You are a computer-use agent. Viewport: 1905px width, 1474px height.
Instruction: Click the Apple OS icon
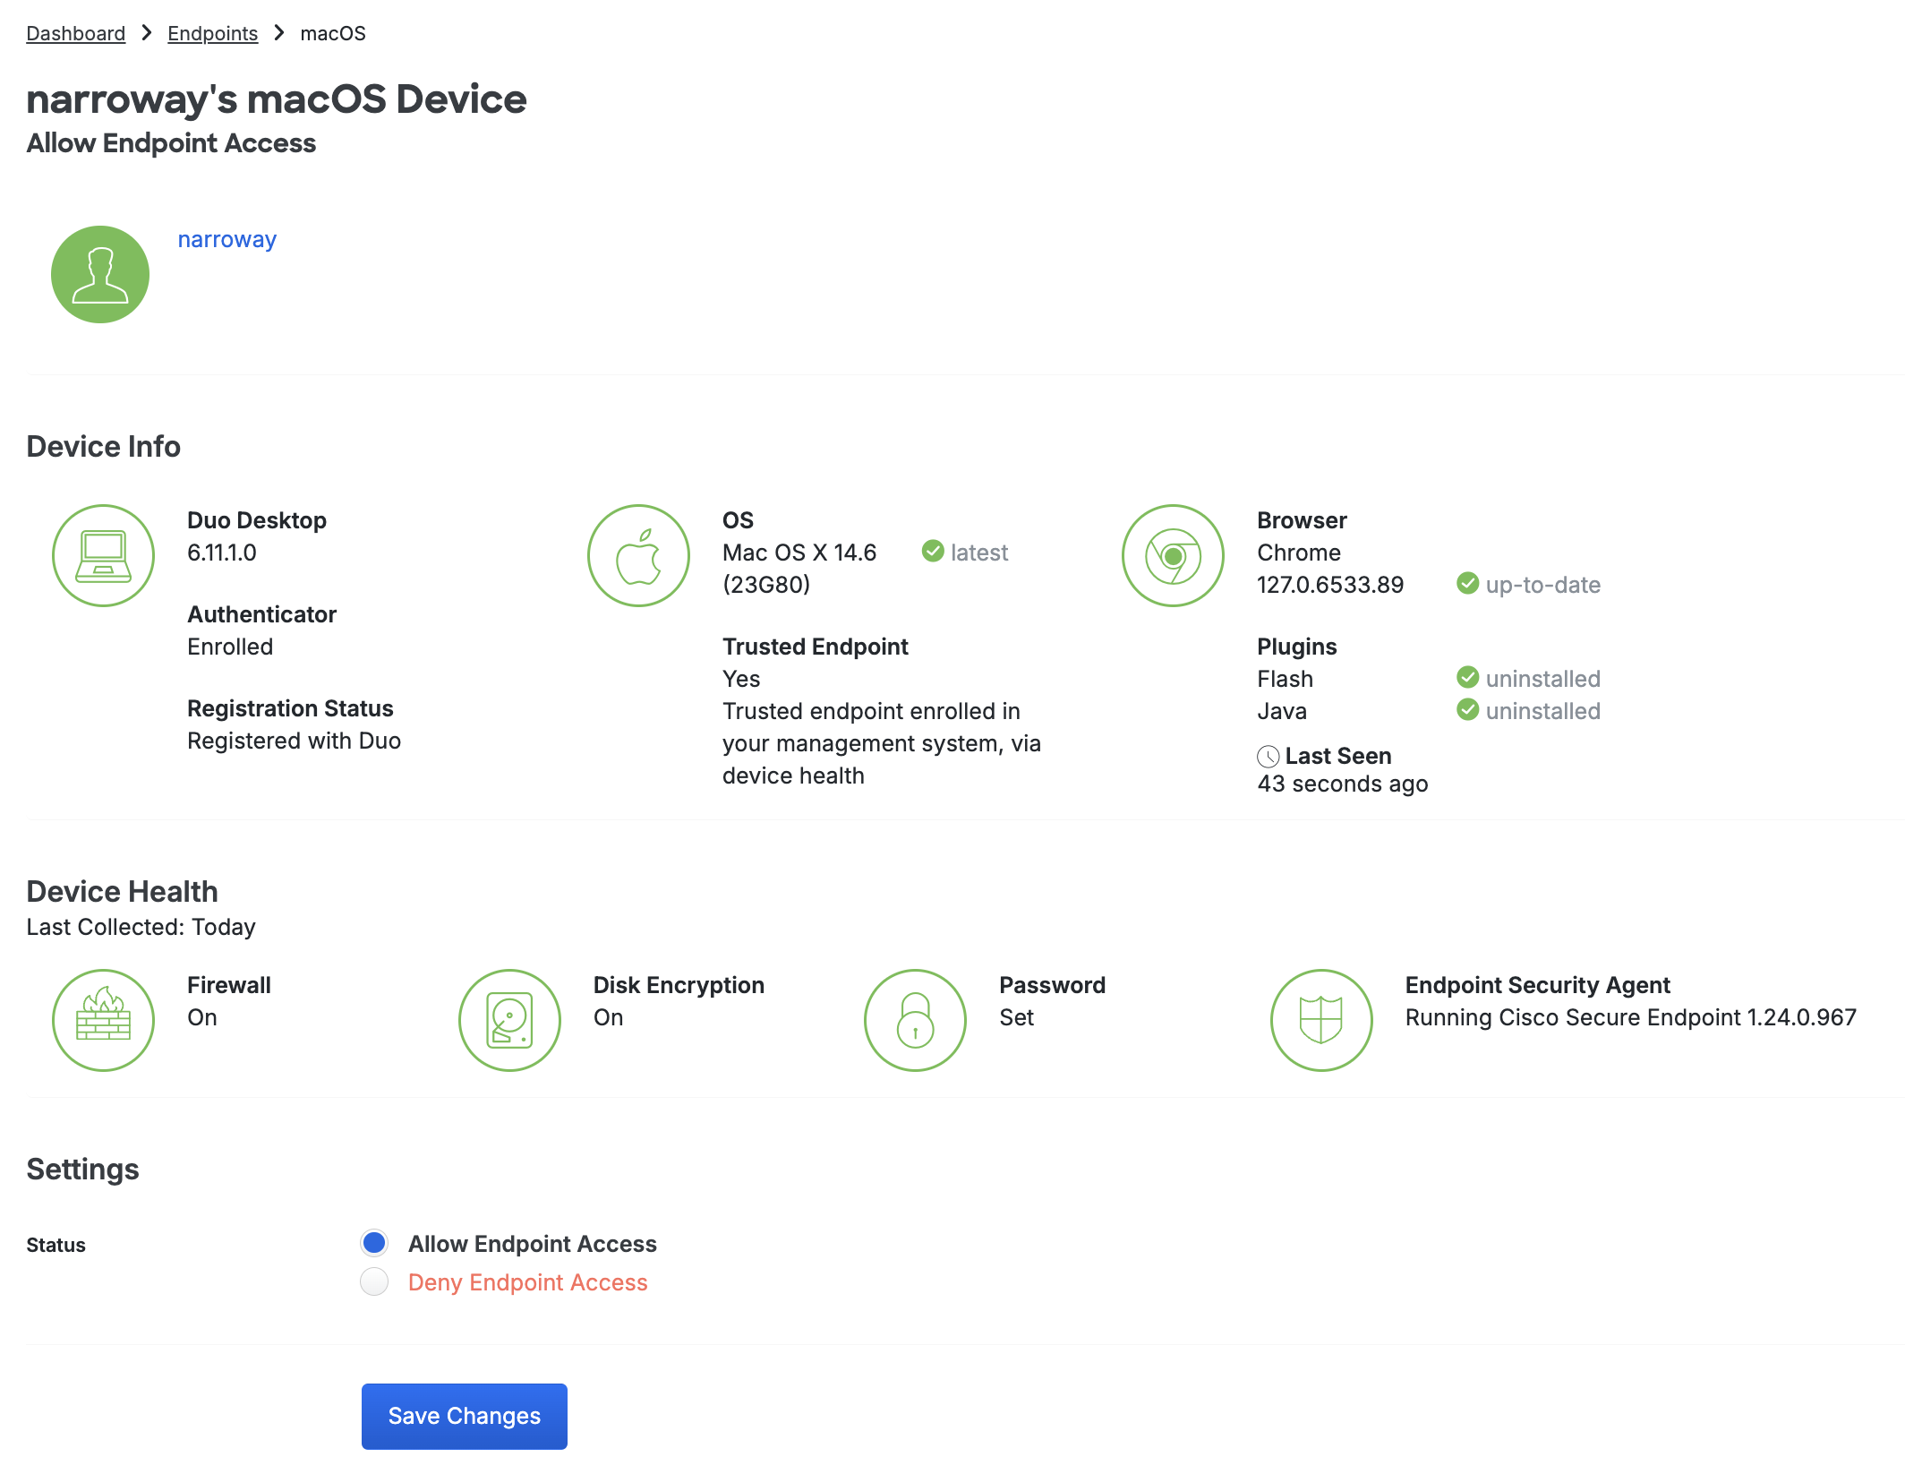pos(638,555)
